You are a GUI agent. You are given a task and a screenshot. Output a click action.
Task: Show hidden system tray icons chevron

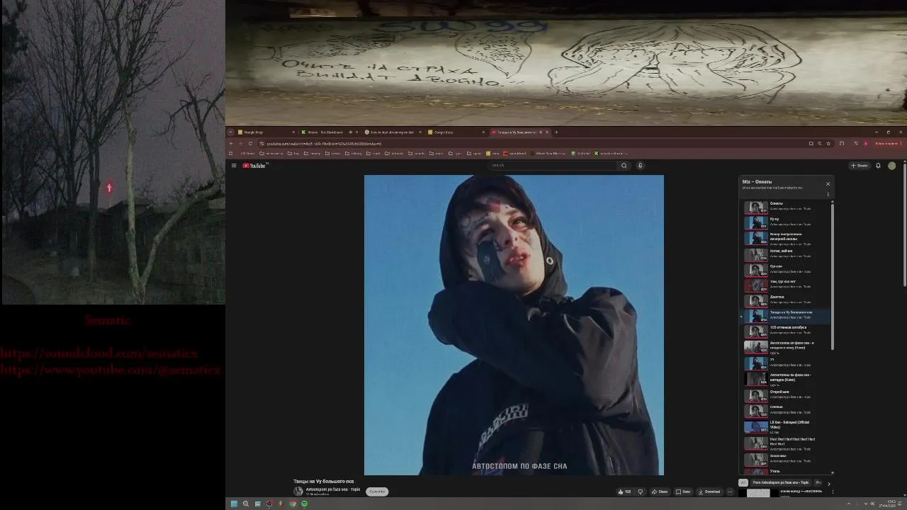click(x=848, y=504)
